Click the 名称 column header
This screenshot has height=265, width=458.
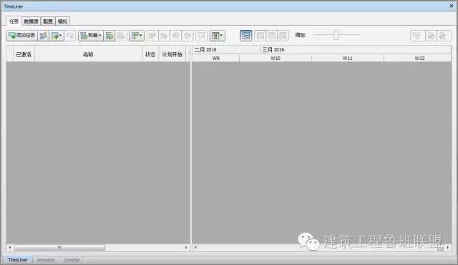tap(88, 54)
